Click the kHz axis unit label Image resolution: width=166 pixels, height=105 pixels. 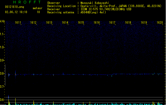click(2, 21)
